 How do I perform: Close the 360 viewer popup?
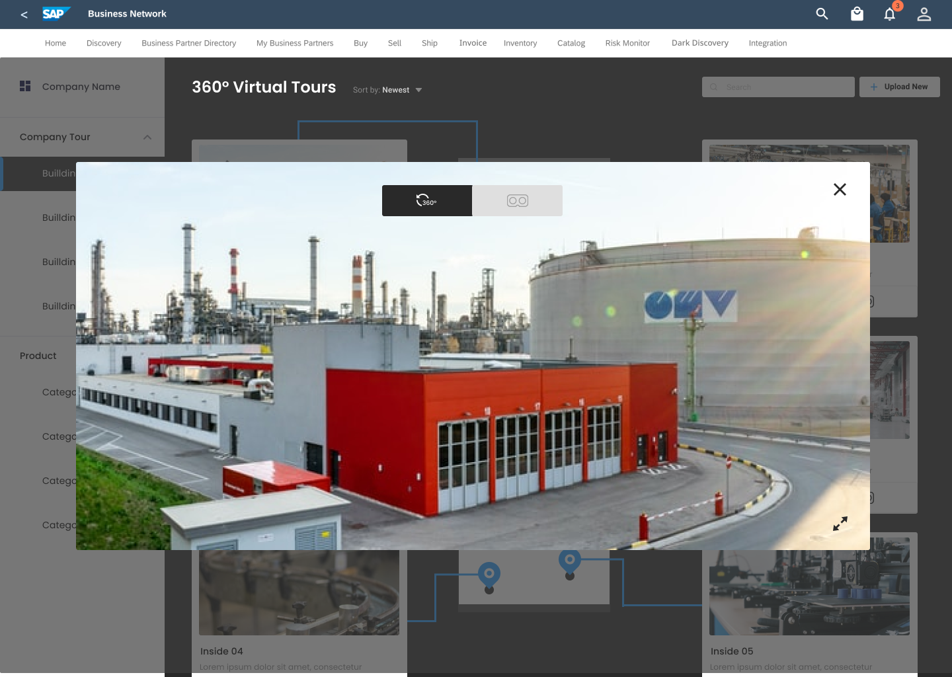(x=840, y=190)
